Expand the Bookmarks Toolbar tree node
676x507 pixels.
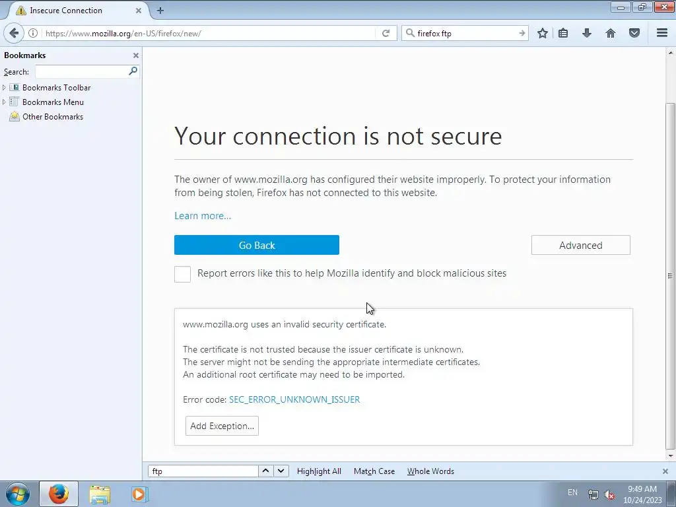pos(4,88)
